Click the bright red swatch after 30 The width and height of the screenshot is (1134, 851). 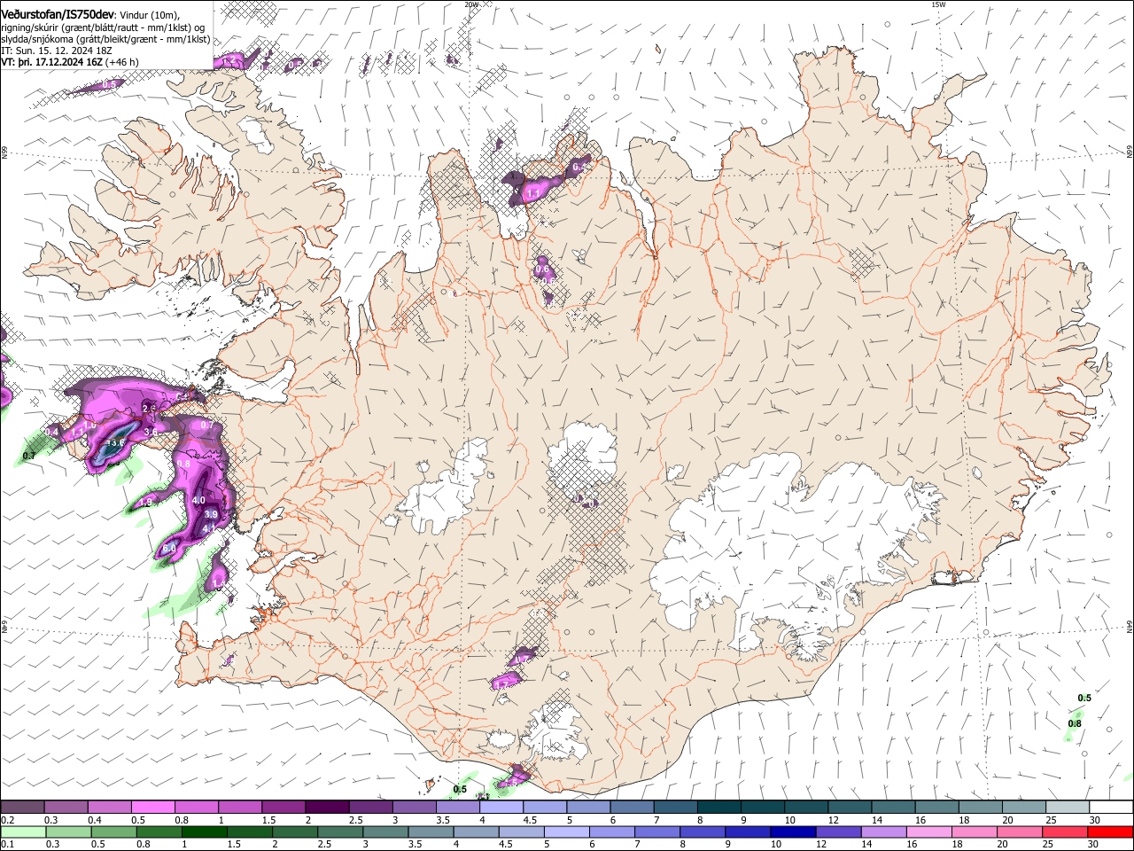point(1109,831)
